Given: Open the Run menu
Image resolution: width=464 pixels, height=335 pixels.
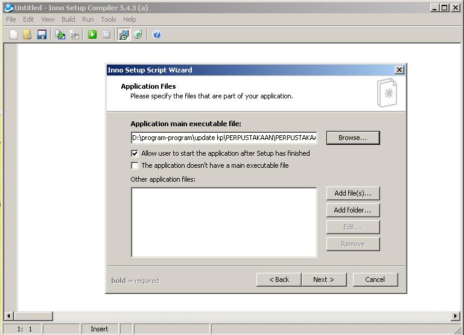Looking at the screenshot, I should [x=88, y=19].
